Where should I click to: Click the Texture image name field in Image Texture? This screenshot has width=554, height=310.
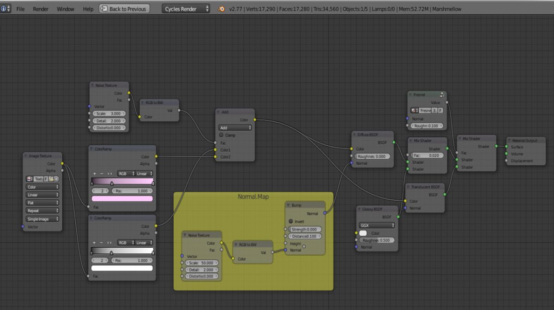pyautogui.click(x=39, y=179)
